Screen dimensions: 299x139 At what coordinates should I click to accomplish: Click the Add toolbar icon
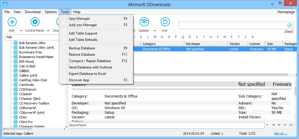12,22
